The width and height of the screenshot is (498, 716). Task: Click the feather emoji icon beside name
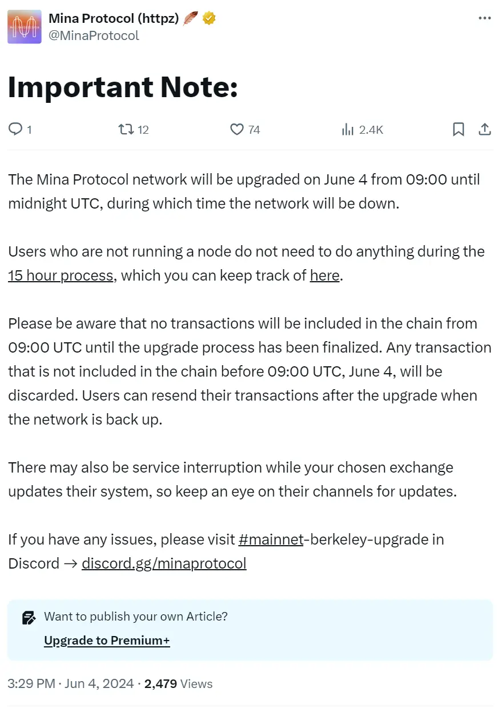pyautogui.click(x=191, y=18)
